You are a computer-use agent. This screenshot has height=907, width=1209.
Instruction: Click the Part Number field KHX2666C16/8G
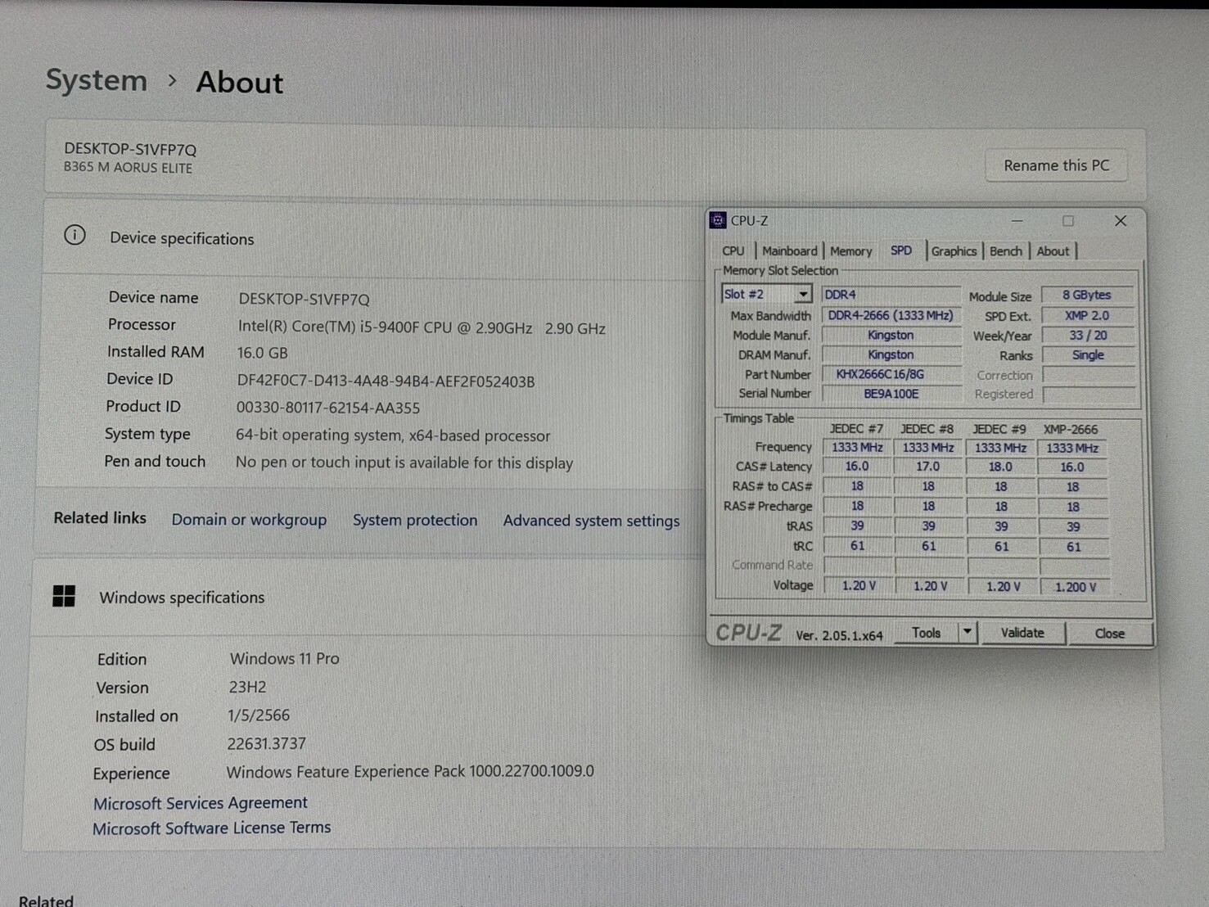coord(891,374)
